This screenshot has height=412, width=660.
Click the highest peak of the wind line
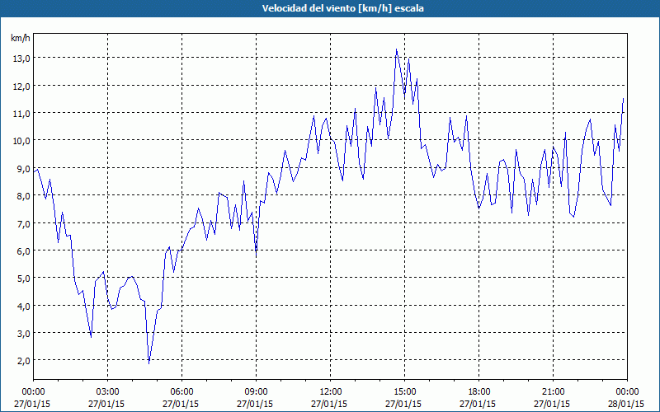coord(396,49)
